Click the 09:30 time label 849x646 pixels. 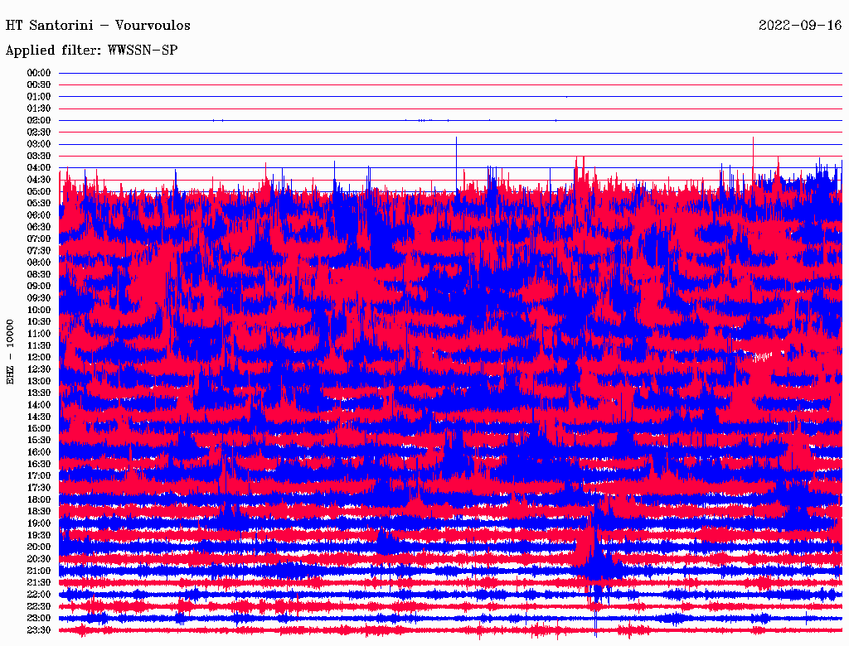coord(38,298)
